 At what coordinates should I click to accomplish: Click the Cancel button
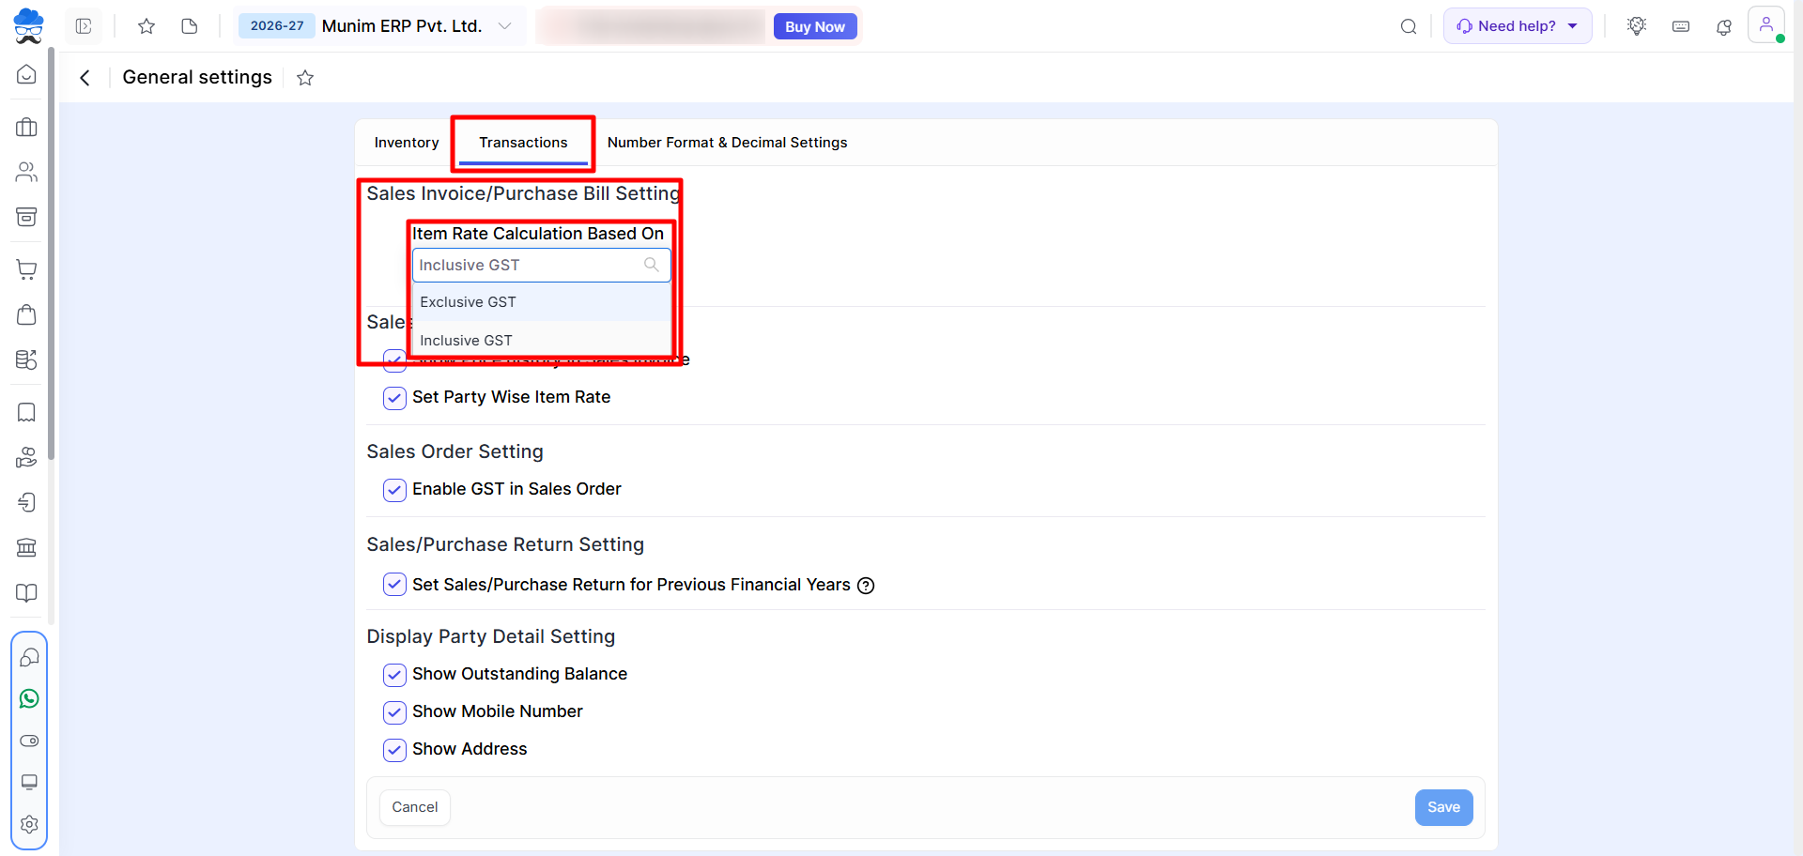pyautogui.click(x=415, y=807)
